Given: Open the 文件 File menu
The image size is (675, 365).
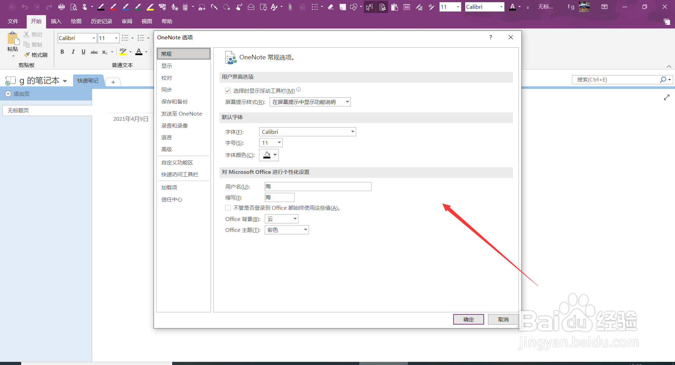Looking at the screenshot, I should (x=13, y=21).
